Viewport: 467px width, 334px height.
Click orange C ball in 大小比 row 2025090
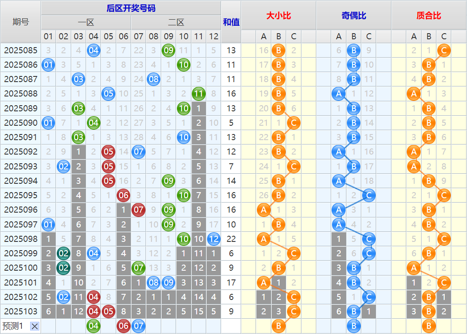tap(294, 123)
